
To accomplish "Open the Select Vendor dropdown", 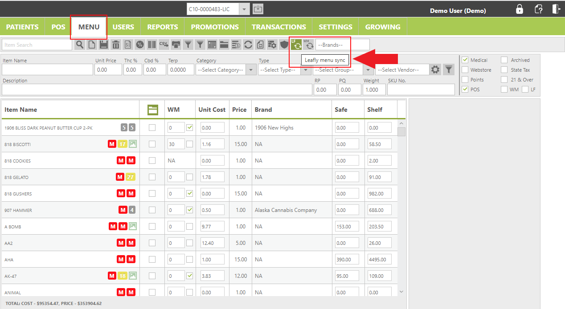I will [x=402, y=69].
